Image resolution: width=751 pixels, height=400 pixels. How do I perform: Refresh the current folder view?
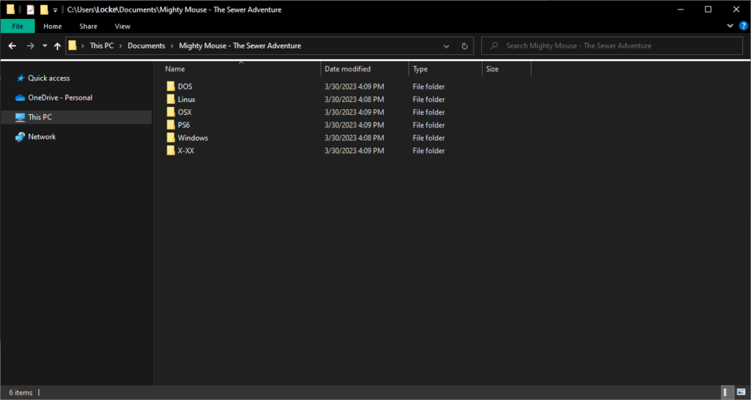(464, 46)
